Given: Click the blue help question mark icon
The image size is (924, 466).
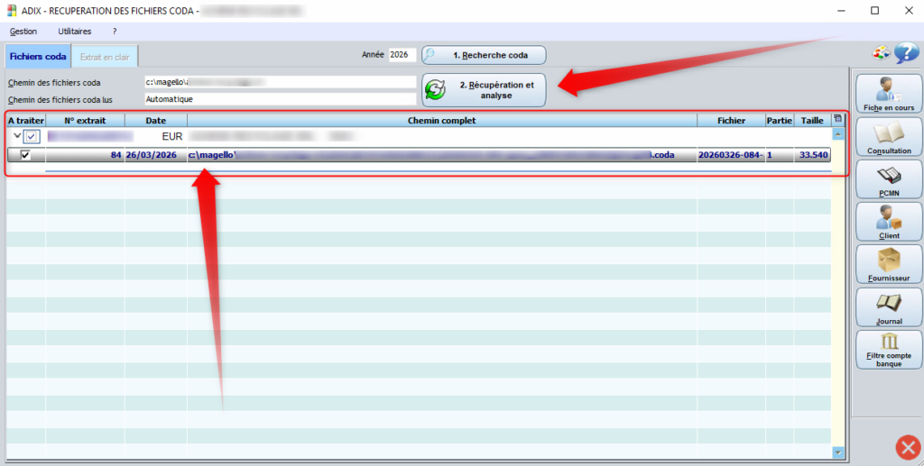Looking at the screenshot, I should click(906, 54).
